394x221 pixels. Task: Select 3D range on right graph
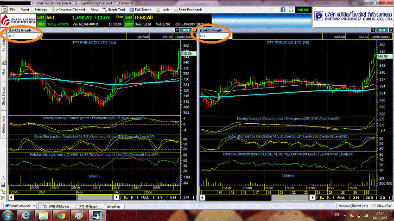point(382,198)
